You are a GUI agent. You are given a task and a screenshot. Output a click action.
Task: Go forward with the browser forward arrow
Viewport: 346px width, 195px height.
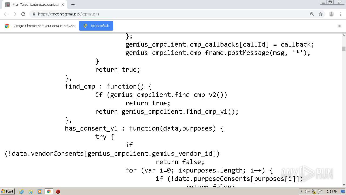[15, 14]
